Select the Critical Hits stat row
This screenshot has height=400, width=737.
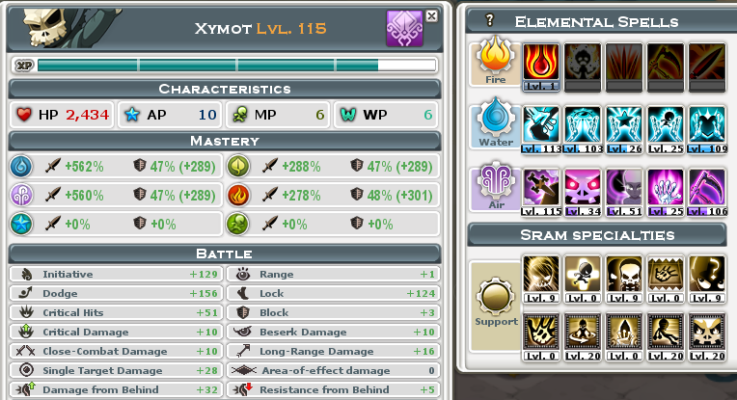pyautogui.click(x=116, y=312)
